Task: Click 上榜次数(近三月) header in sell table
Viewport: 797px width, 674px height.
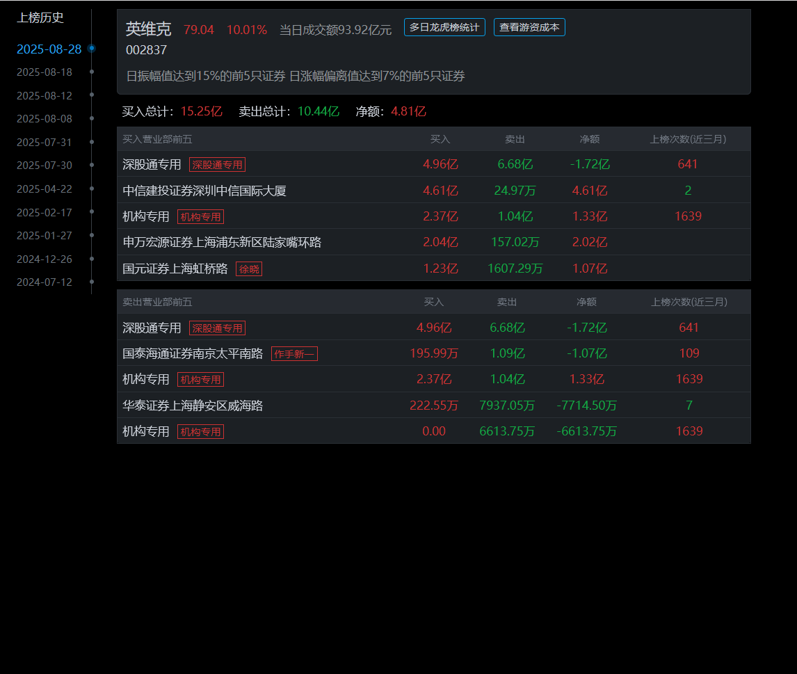Action: pos(689,302)
